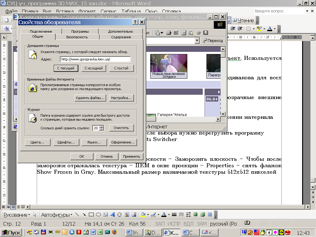
Task: Click the spelling status book icon
Action: [247, 223]
